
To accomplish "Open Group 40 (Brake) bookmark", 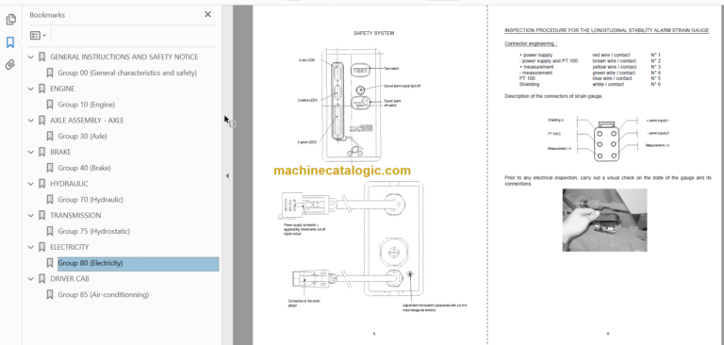I will [x=85, y=168].
